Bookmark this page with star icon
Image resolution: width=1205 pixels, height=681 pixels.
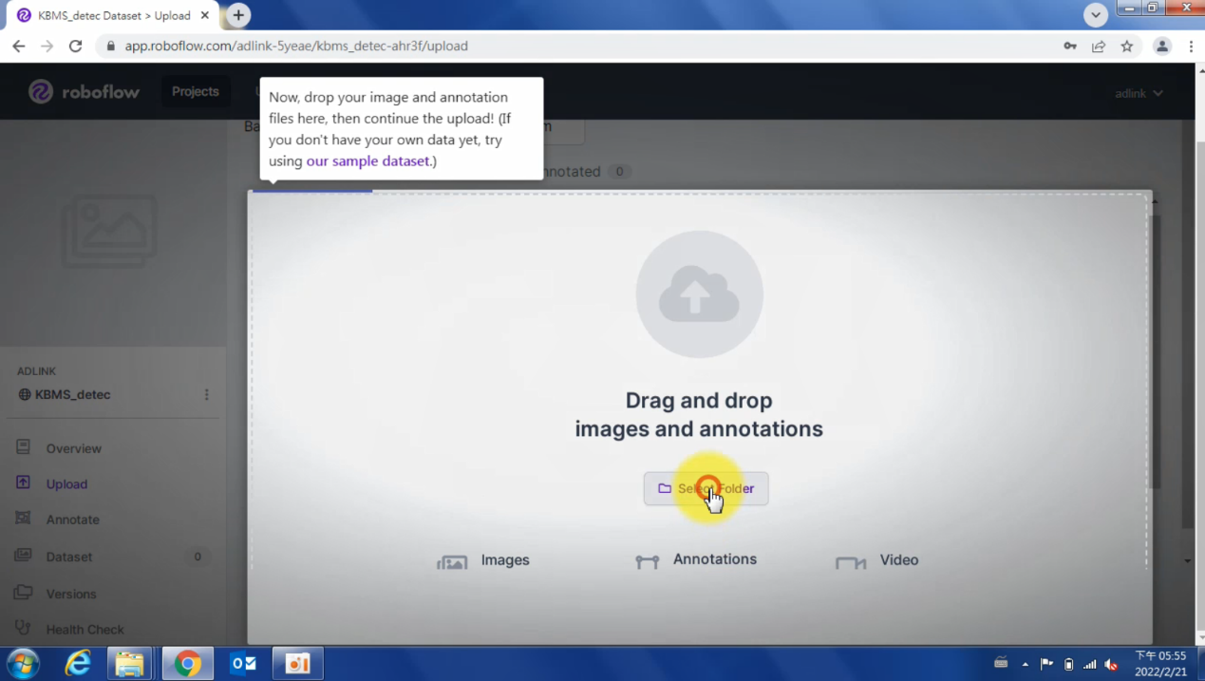[x=1126, y=46]
